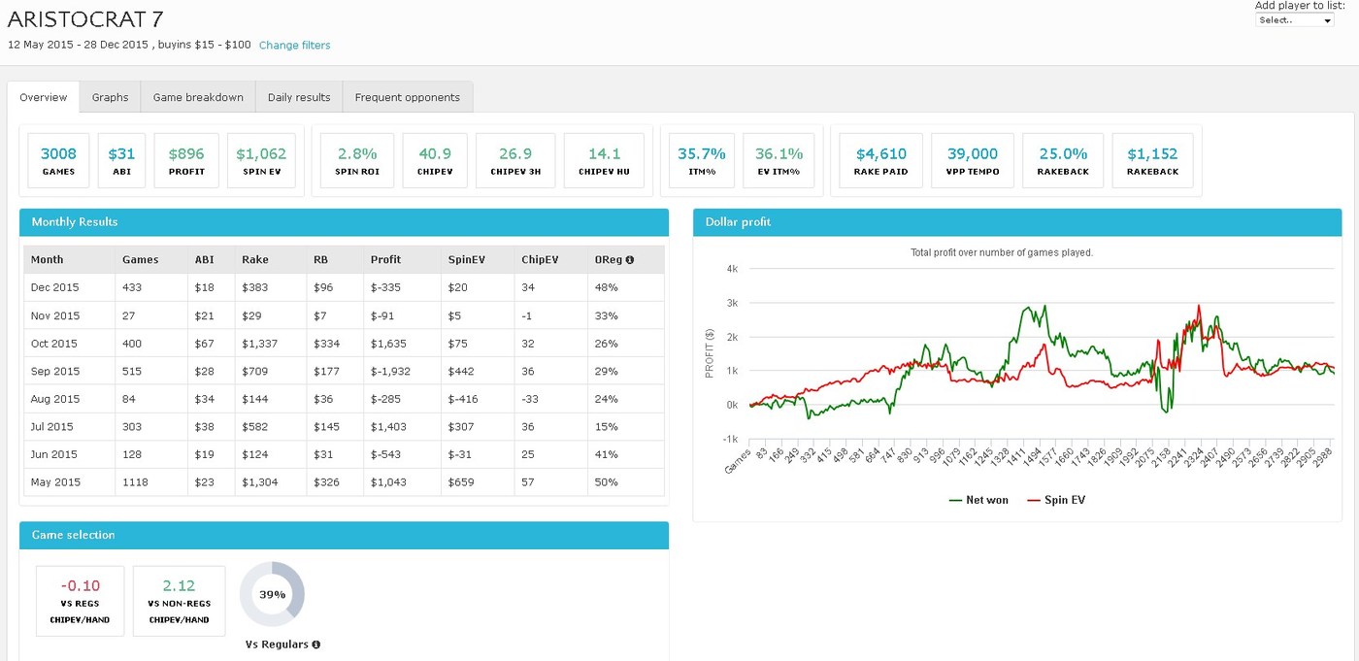Click the info icon beside OReg column header
This screenshot has width=1359, height=661.
(x=630, y=260)
